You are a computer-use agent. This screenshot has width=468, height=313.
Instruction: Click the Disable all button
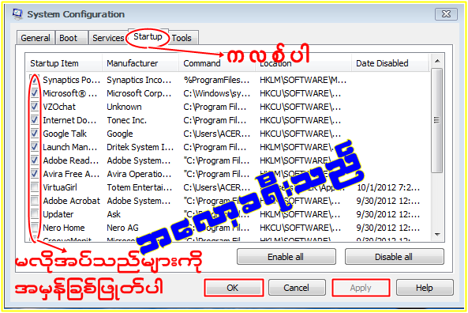pos(394,257)
